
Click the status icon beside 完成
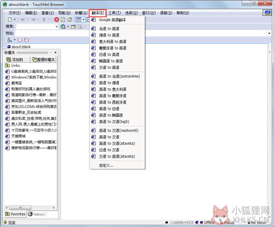click(5, 222)
